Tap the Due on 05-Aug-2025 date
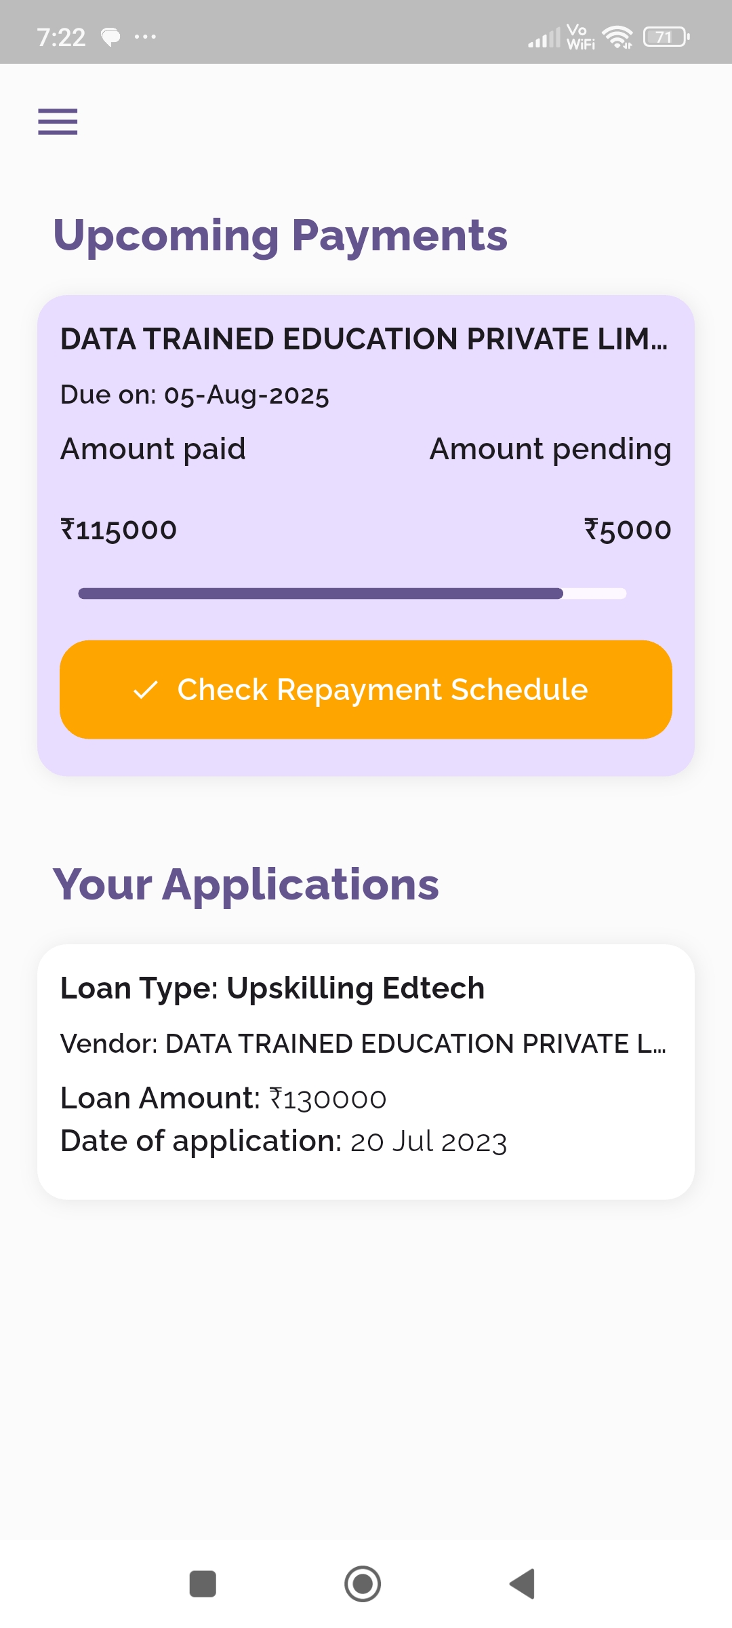The image size is (732, 1628). pyautogui.click(x=195, y=395)
